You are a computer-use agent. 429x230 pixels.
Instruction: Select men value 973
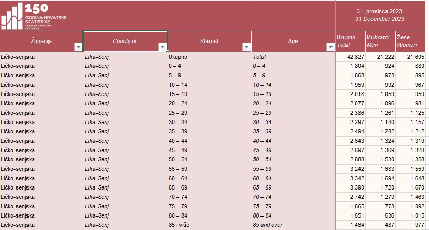(x=381, y=75)
